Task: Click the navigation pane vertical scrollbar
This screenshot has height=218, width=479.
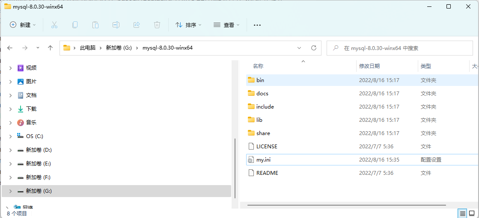Action: point(235,168)
